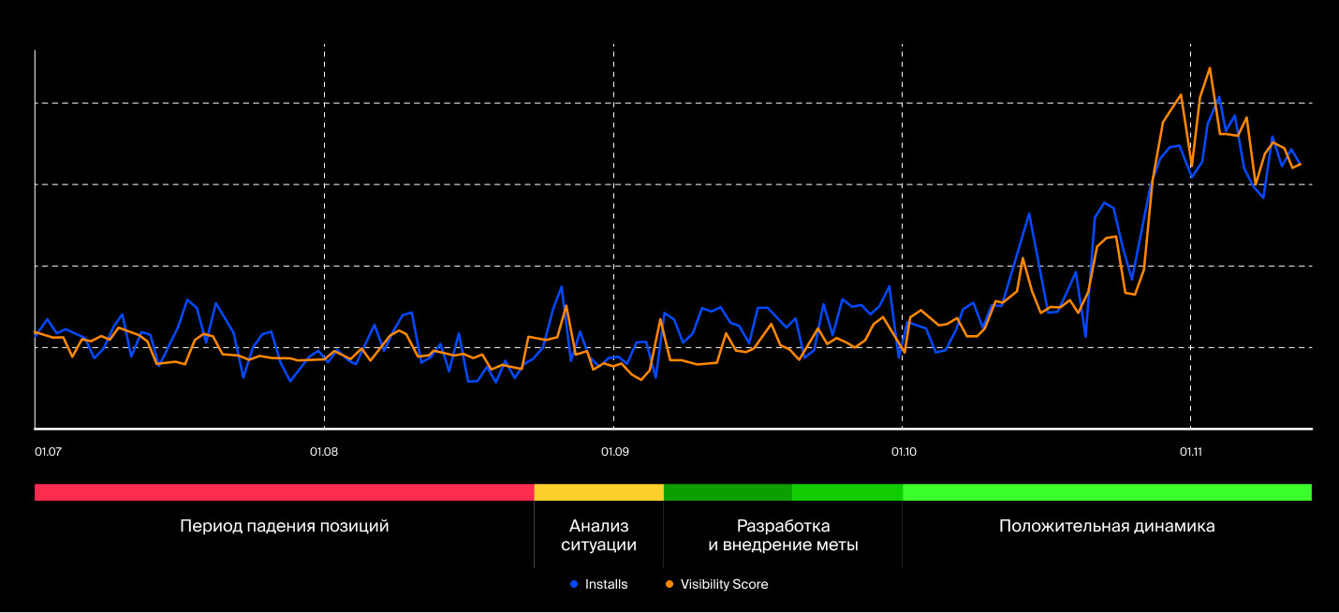This screenshot has height=613, width=1339.
Task: Select the yellow timeline bar segment
Action: pyautogui.click(x=598, y=492)
